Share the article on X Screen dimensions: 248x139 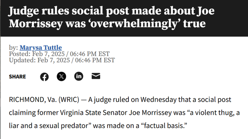point(61,77)
